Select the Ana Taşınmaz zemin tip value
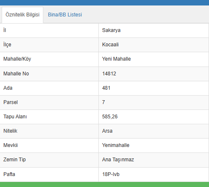The height and width of the screenshot is (187, 209). 118,160
